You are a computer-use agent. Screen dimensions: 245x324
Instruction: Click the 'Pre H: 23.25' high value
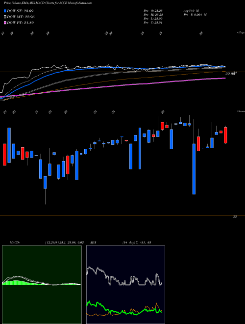tap(153, 15)
